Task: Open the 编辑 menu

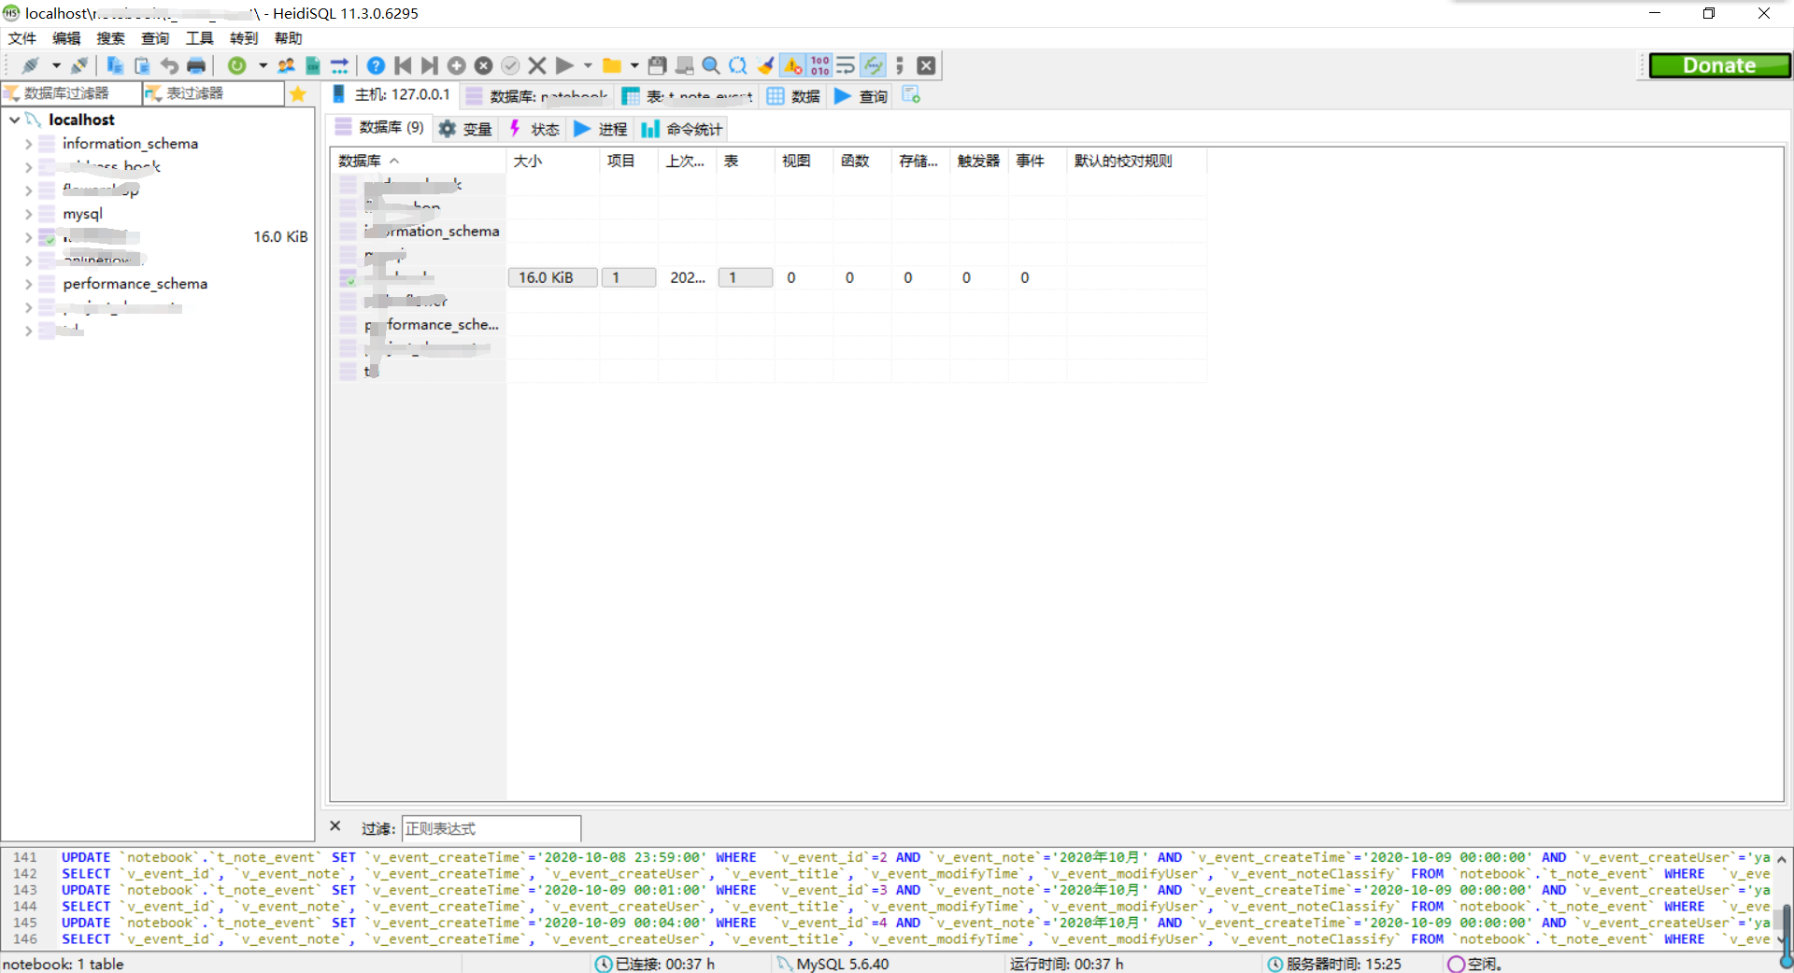Action: (x=66, y=38)
